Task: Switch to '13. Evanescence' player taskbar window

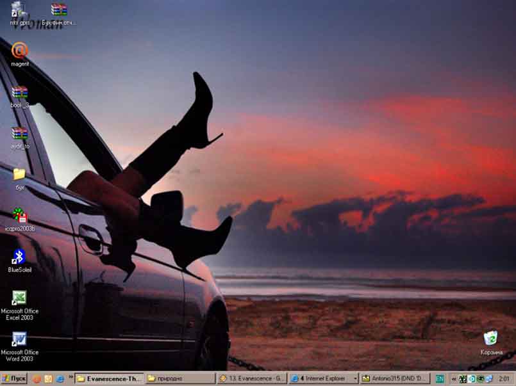Action: (251, 379)
